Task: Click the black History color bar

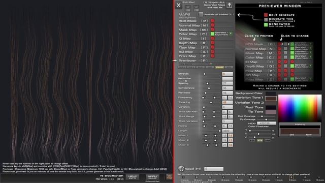Action: coord(300,127)
